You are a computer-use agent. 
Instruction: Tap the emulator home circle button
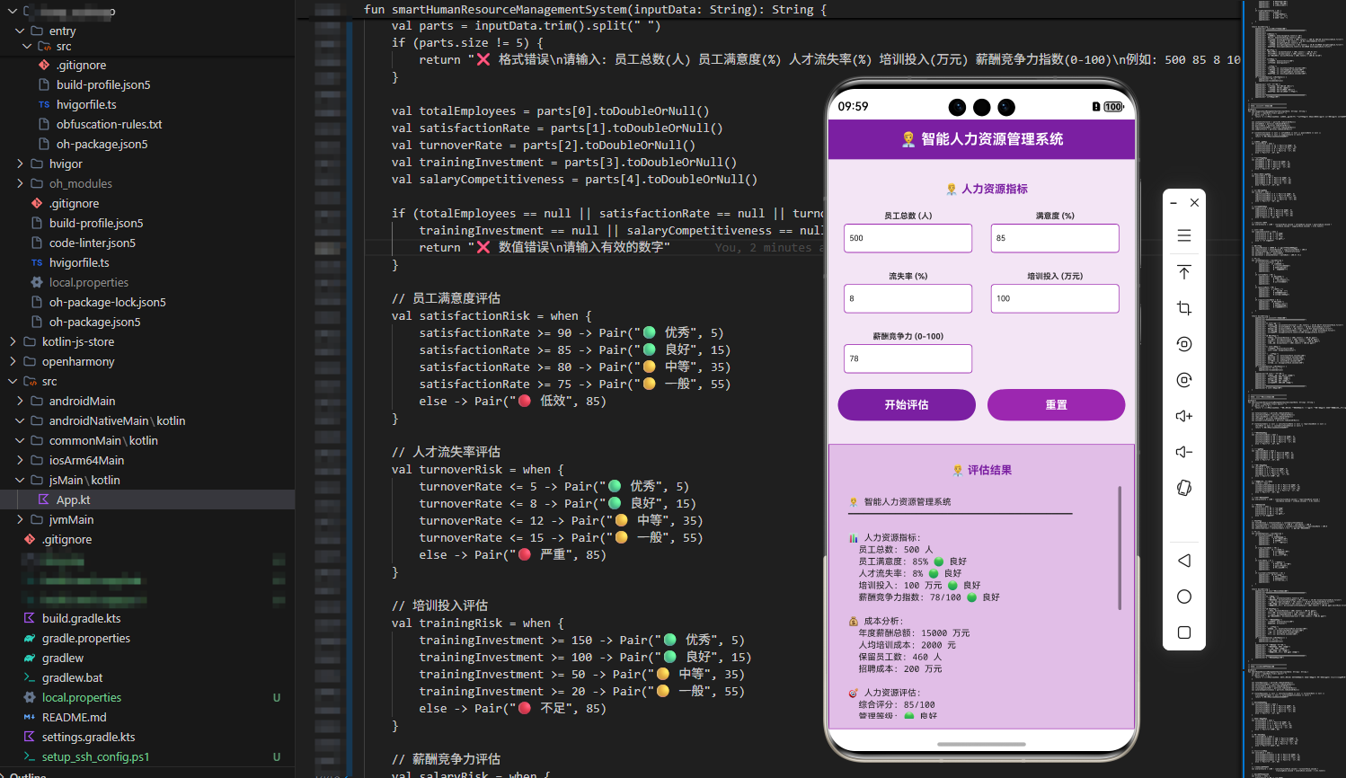tap(1184, 597)
